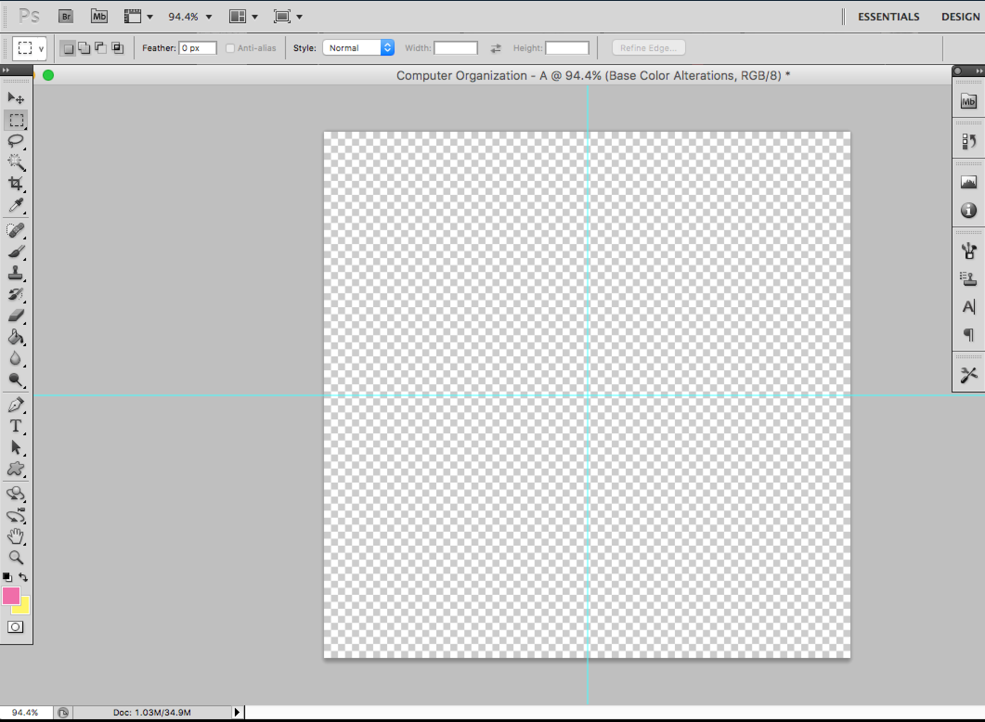Select the Horizontal Type tool

point(16,426)
